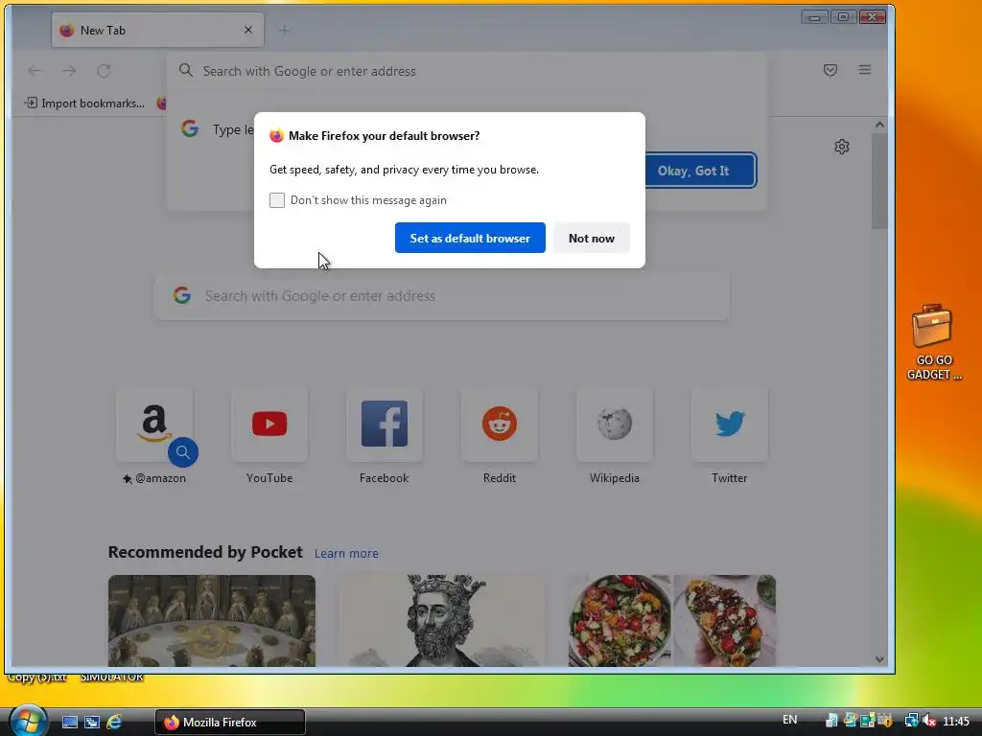Tick the Don't show this message again checkbox
The width and height of the screenshot is (982, 736).
(x=277, y=200)
